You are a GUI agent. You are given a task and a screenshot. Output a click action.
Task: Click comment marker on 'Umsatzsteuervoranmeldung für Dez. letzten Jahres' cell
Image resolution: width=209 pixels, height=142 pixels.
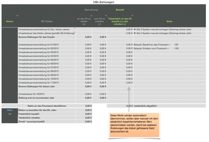pyautogui.click(x=75, y=28)
